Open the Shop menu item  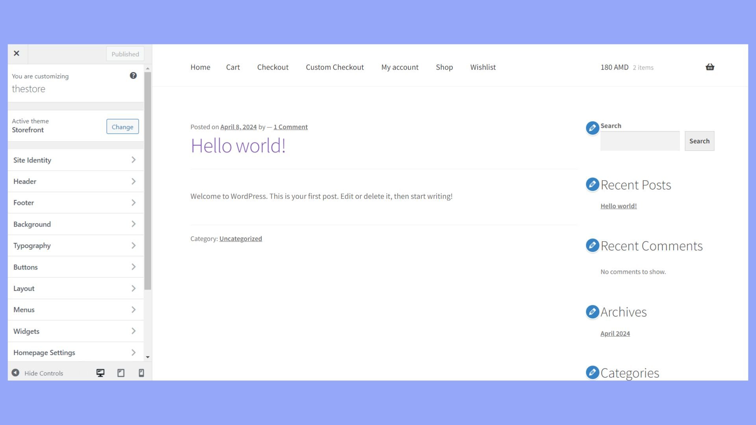click(444, 67)
